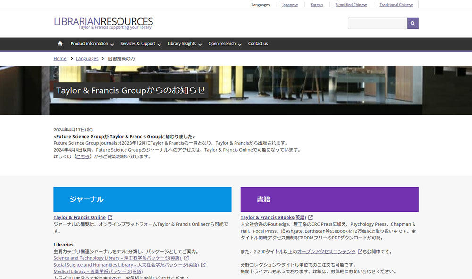Click the LIBRARIAN RESOURCES site logo
This screenshot has width=472, height=279.
[x=103, y=23]
